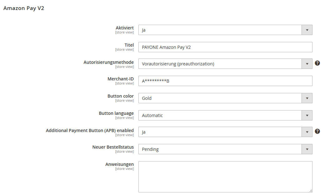Click the Aktiviert field label
This screenshot has width=335, height=194.
point(124,28)
